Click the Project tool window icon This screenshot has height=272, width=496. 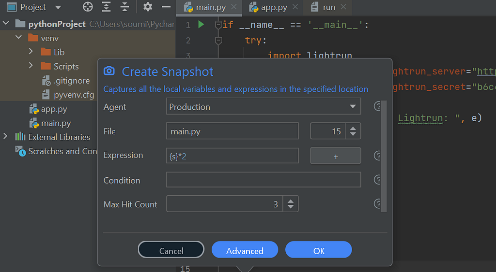tap(12, 7)
